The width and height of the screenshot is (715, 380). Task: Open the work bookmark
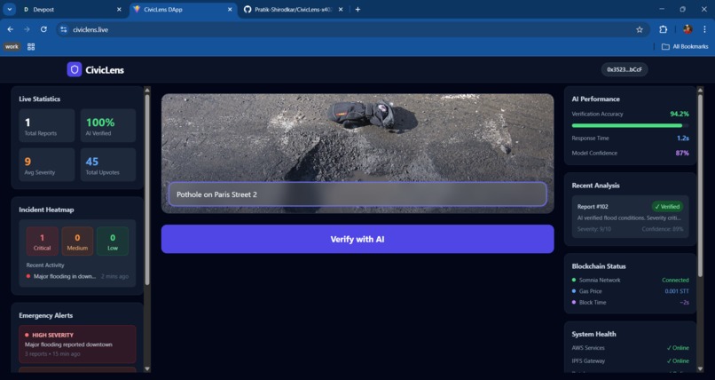[12, 46]
